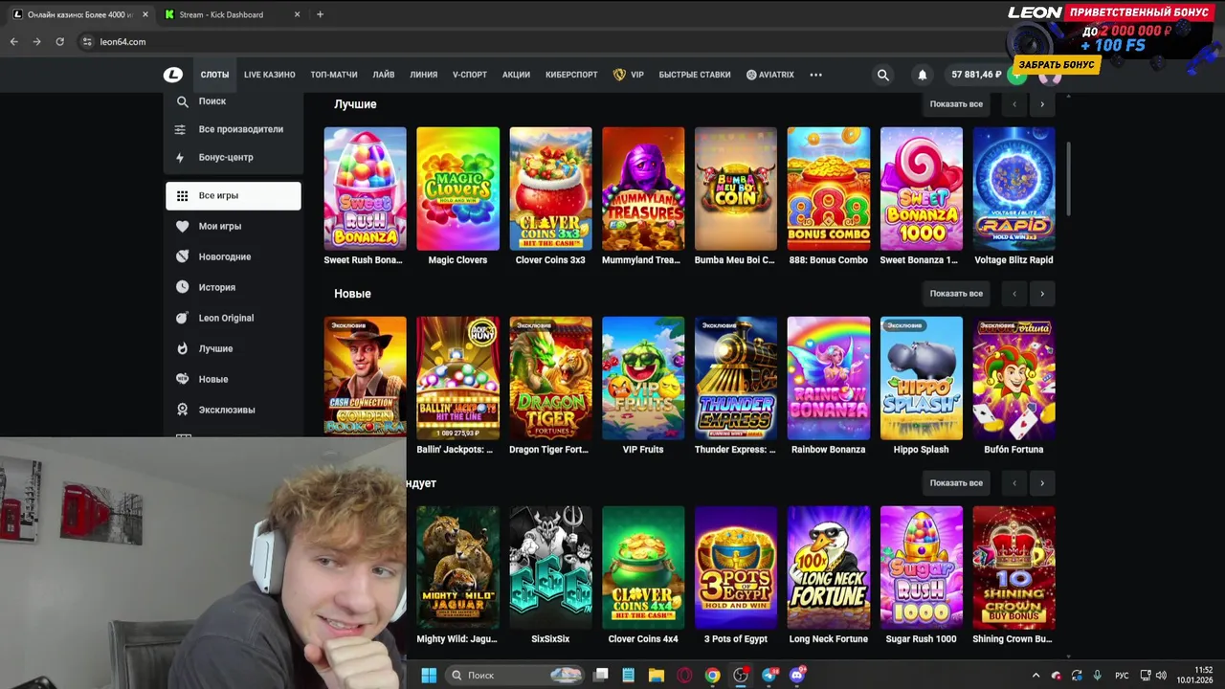Open the V-СПОРТ section
This screenshot has height=689, width=1225.
click(470, 75)
